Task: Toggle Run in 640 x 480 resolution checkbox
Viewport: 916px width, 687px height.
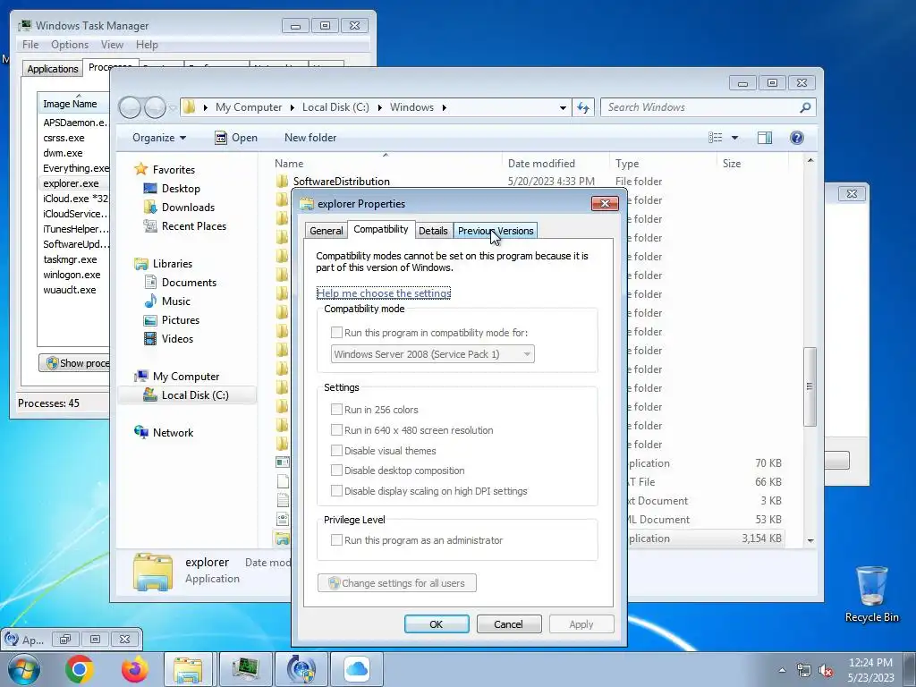Action: [x=336, y=430]
